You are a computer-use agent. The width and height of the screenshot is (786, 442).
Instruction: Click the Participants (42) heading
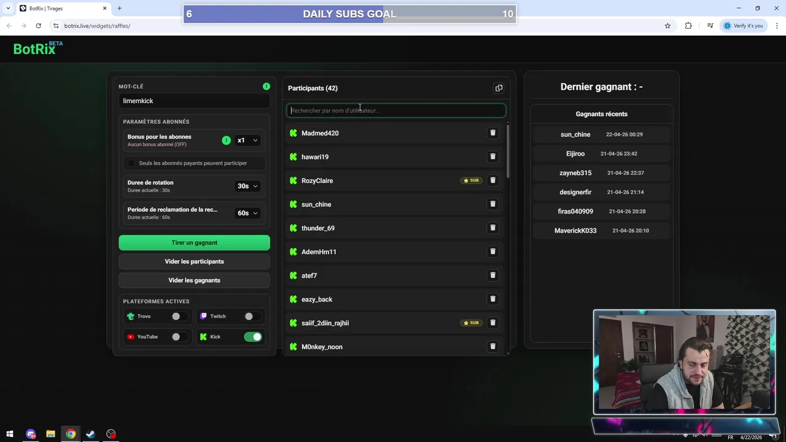pyautogui.click(x=313, y=88)
